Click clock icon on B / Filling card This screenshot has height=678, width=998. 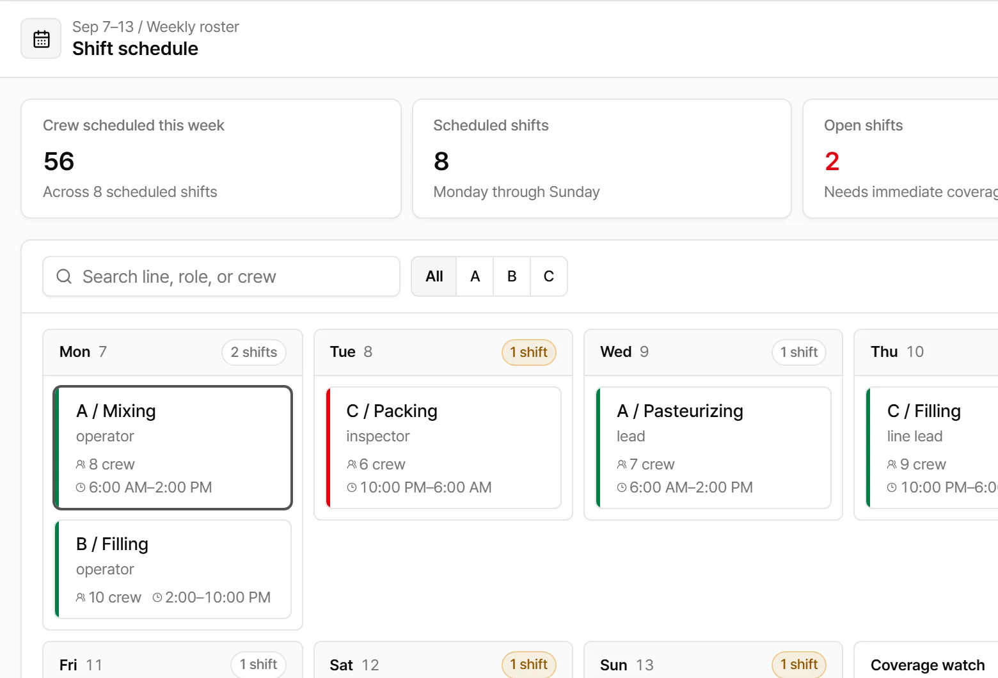click(x=157, y=597)
